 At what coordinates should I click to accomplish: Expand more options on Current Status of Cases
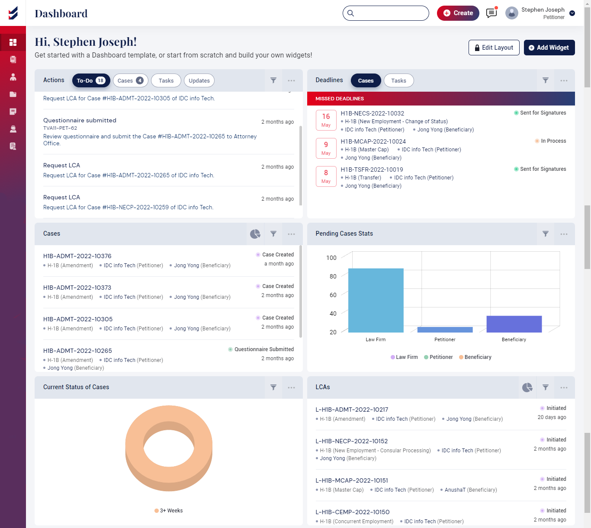click(292, 387)
